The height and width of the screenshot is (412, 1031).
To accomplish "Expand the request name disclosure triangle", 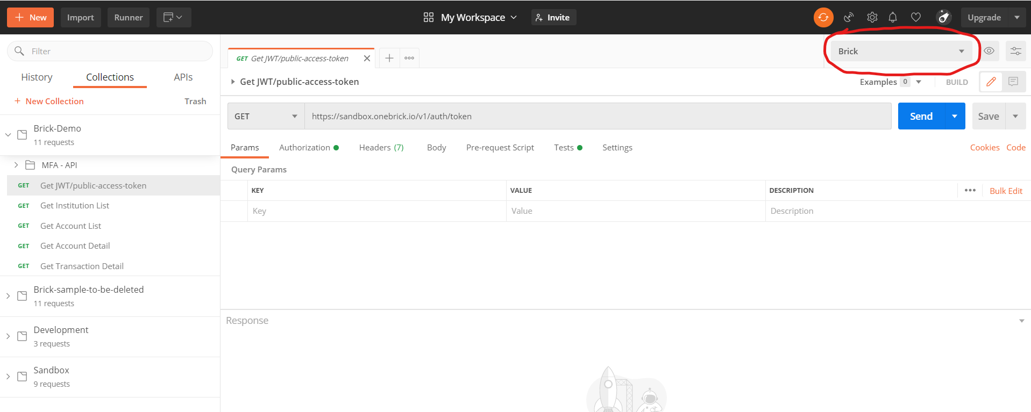I will coord(233,82).
